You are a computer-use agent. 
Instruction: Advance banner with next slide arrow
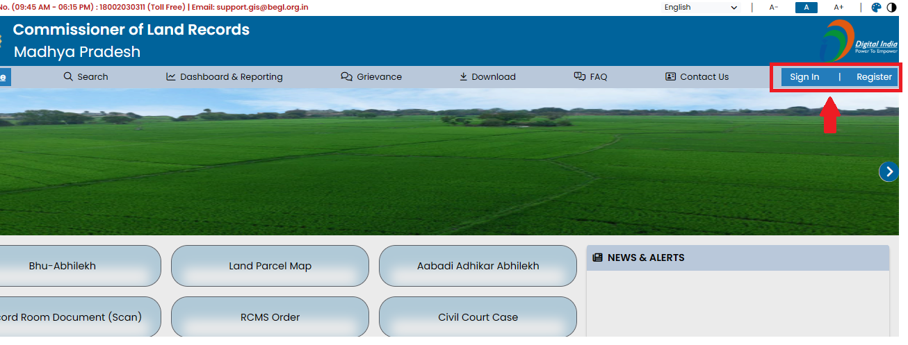coord(889,171)
